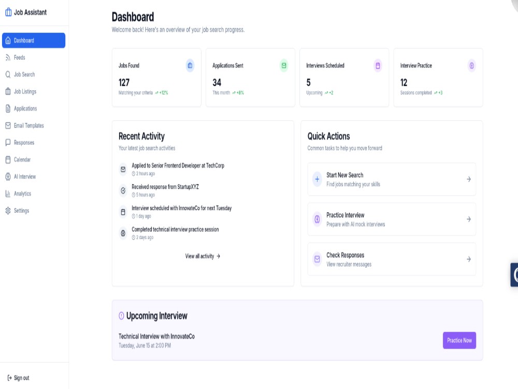
Task: Click the Practice Interview brain icon
Action: coord(317,219)
